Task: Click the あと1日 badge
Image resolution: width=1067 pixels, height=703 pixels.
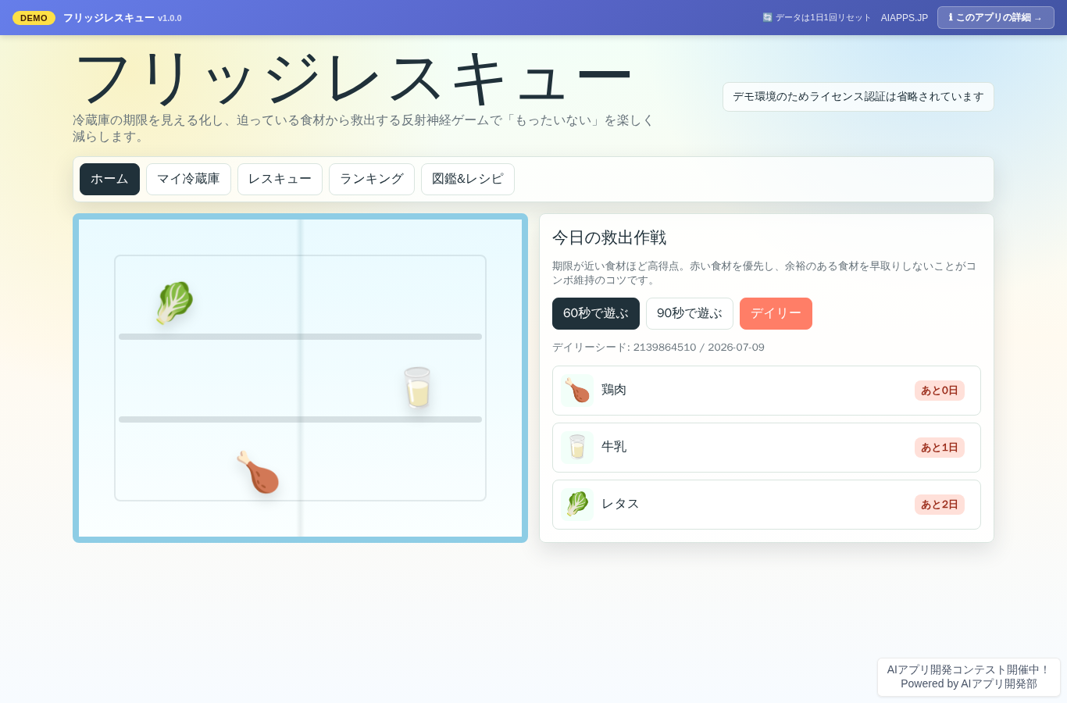Action: (940, 448)
